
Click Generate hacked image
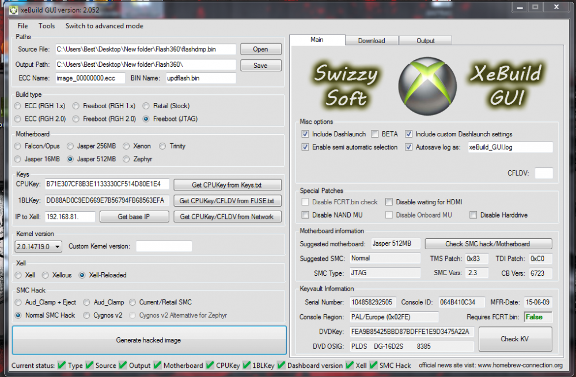[x=149, y=340]
